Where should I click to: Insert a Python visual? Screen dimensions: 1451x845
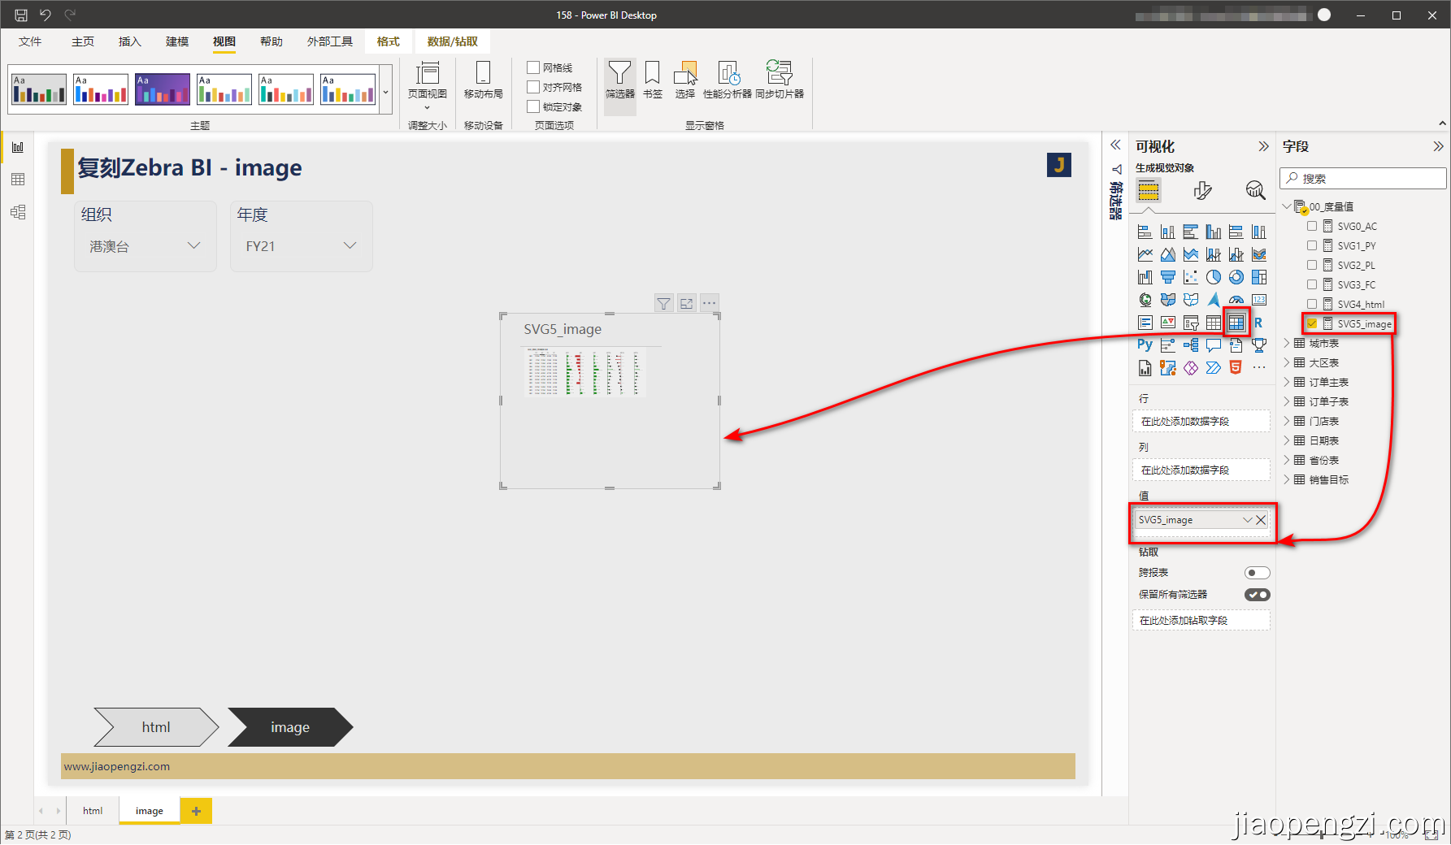(1145, 345)
